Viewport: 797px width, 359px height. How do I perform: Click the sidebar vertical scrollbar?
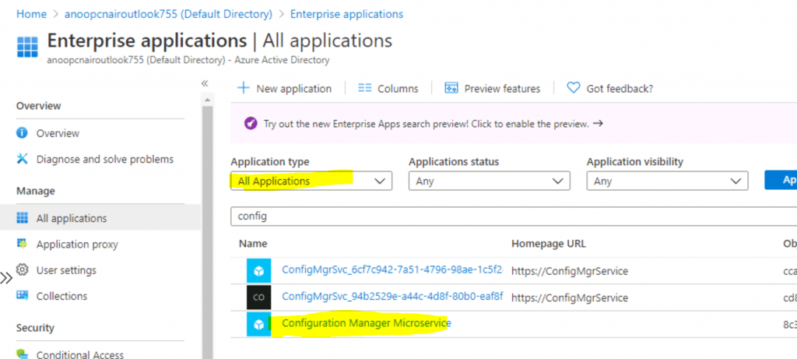(207, 234)
